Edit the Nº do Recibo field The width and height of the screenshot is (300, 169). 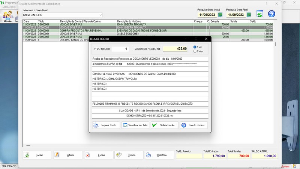[x=120, y=49]
